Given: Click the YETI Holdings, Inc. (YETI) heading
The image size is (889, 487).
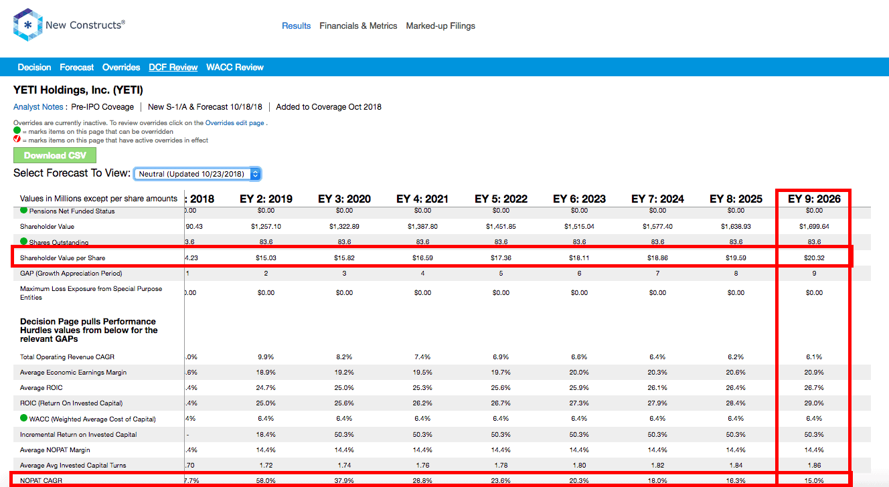Looking at the screenshot, I should 78,90.
